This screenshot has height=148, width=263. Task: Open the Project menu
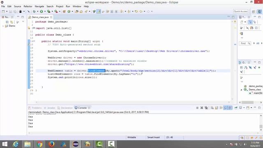tap(60, 7)
